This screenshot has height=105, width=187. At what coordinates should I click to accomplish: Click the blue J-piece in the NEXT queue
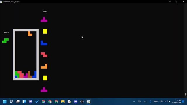pyautogui.click(x=44, y=43)
